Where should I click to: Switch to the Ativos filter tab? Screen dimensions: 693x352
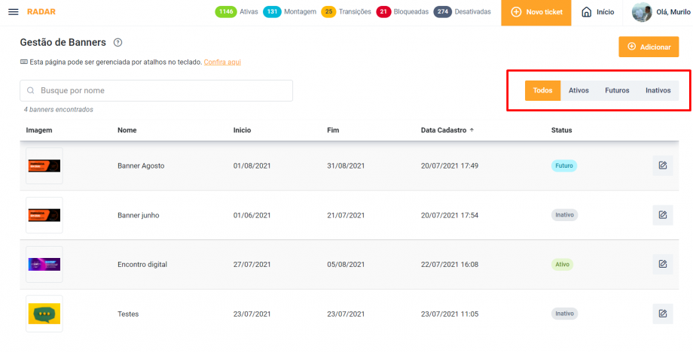[579, 90]
